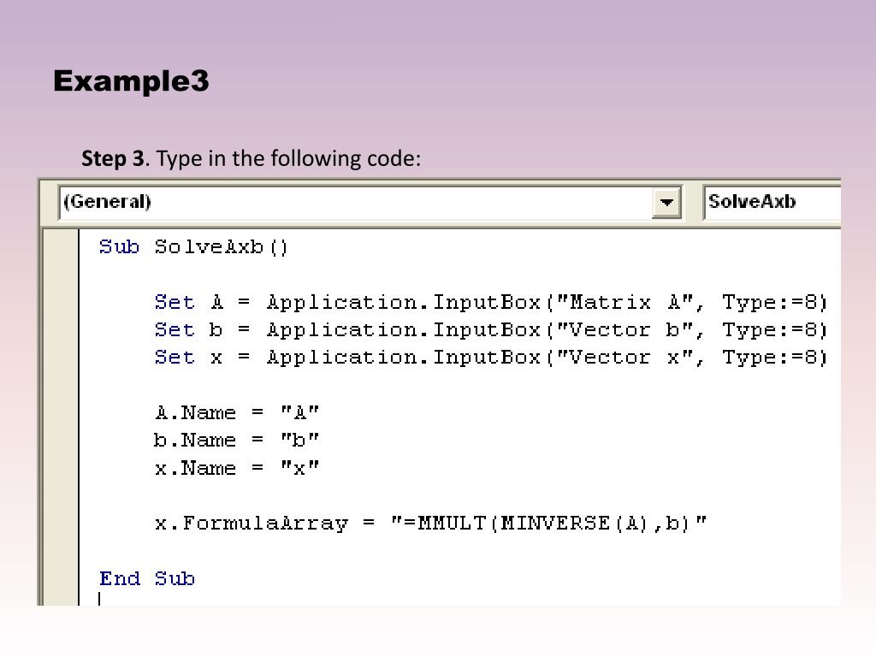Click the blank line below End Sub
Screen dimensions: 876x657
point(257,599)
